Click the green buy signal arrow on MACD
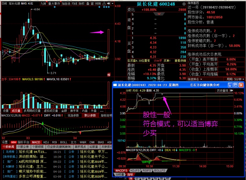The width and height of the screenshot is (246, 180). point(42,123)
